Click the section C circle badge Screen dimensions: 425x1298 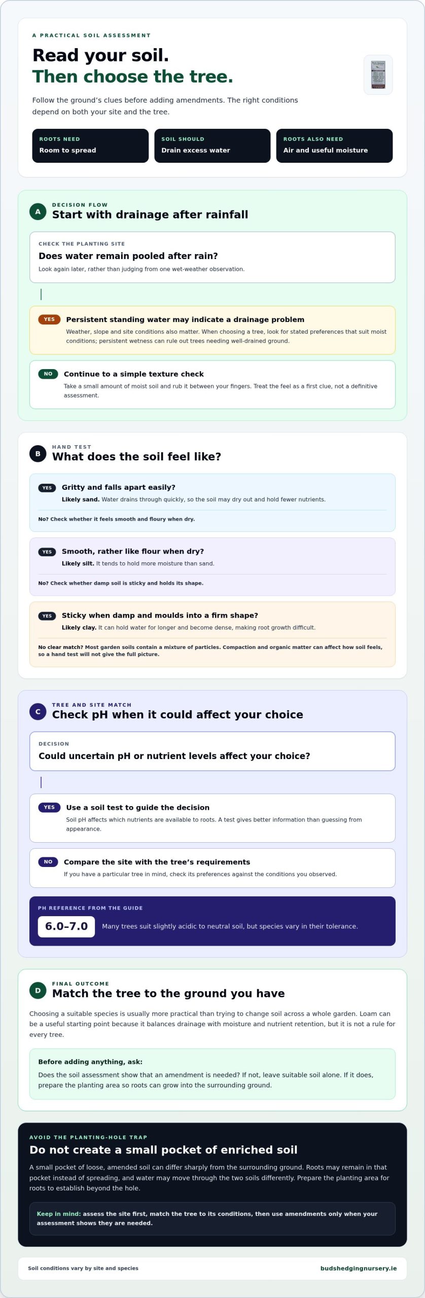click(x=38, y=711)
